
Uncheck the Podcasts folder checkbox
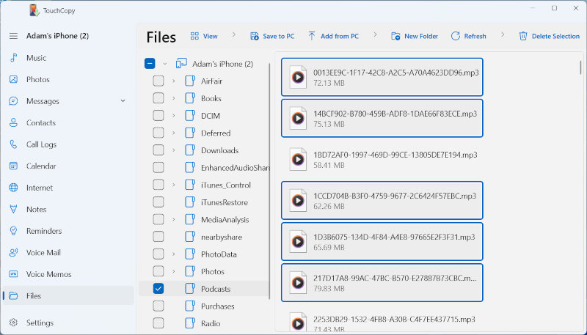pos(158,289)
